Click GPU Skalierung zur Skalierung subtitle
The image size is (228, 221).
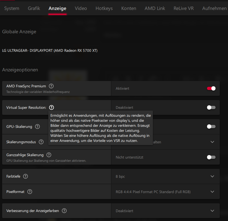[x=46, y=161]
